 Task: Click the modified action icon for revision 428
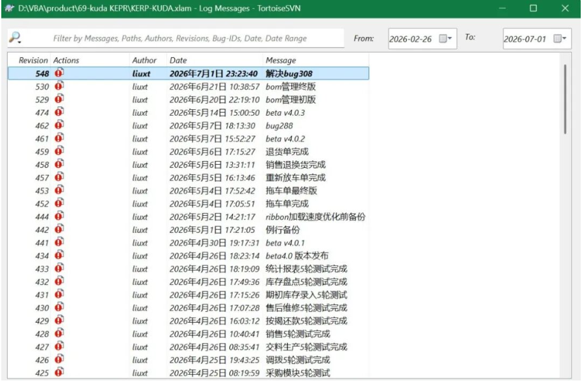pyautogui.click(x=59, y=333)
